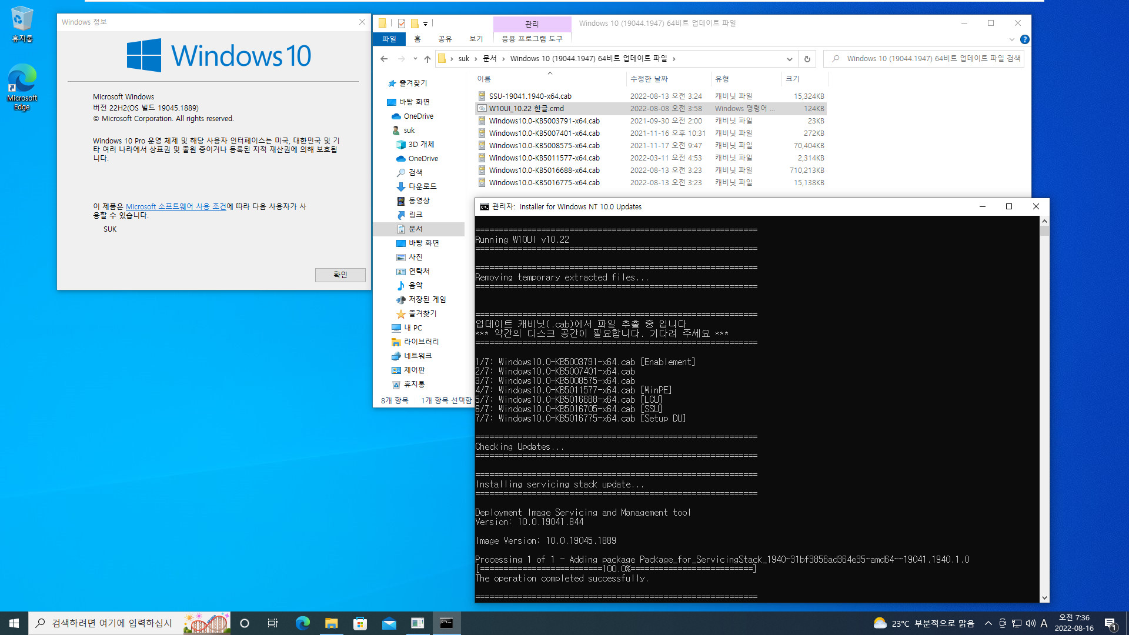Image resolution: width=1129 pixels, height=635 pixels.
Task: Open 다운로드 in navigation pane
Action: point(422,186)
